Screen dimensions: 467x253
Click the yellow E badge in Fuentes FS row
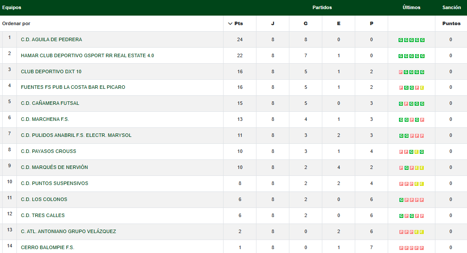422,88
